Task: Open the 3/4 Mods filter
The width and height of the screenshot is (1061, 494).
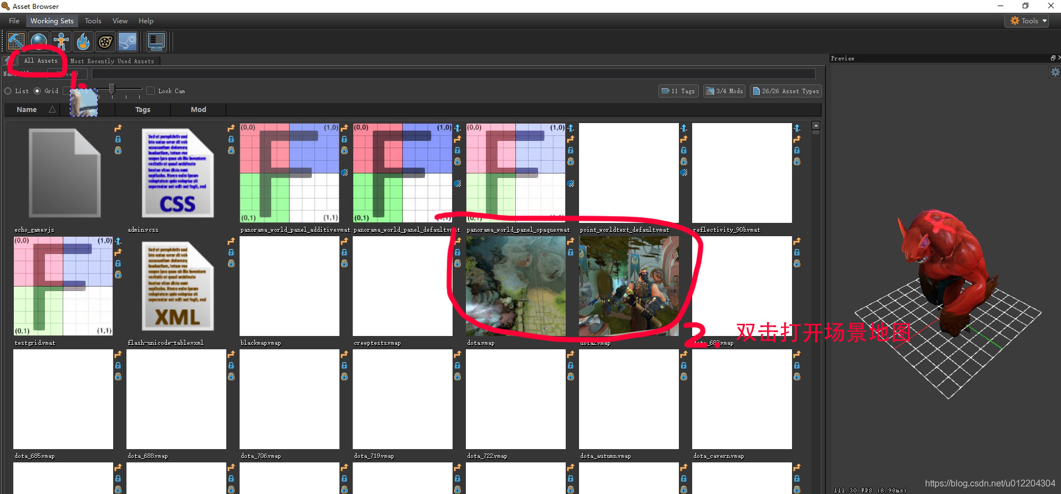Action: [724, 91]
